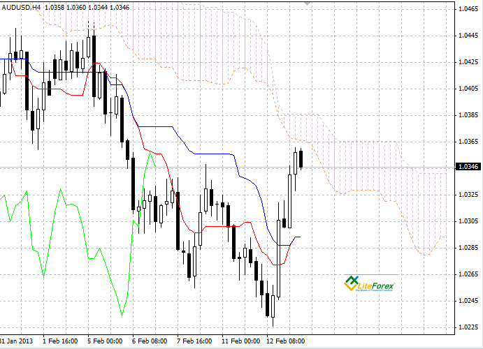Click the 1.0325 price axis label
Screen dimensions: 483x349
[468, 195]
